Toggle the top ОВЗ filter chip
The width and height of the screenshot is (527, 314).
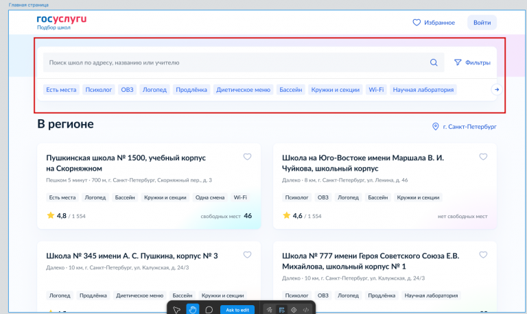(127, 90)
